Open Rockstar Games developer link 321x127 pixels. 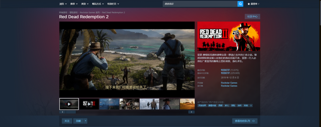click(x=229, y=83)
